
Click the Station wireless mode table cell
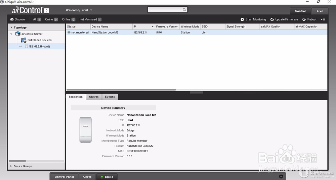185,33
